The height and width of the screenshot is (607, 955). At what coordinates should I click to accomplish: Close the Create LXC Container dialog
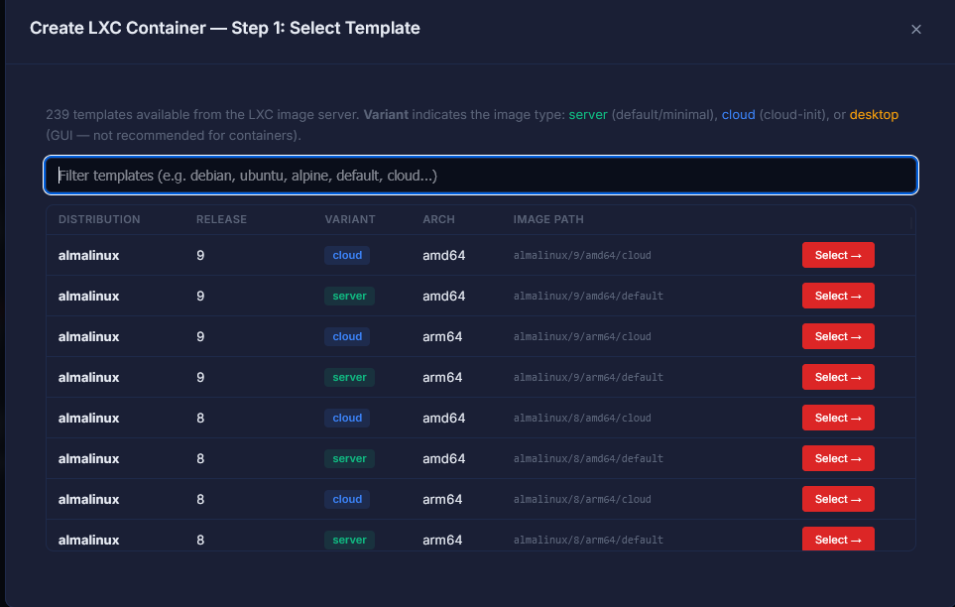915,29
